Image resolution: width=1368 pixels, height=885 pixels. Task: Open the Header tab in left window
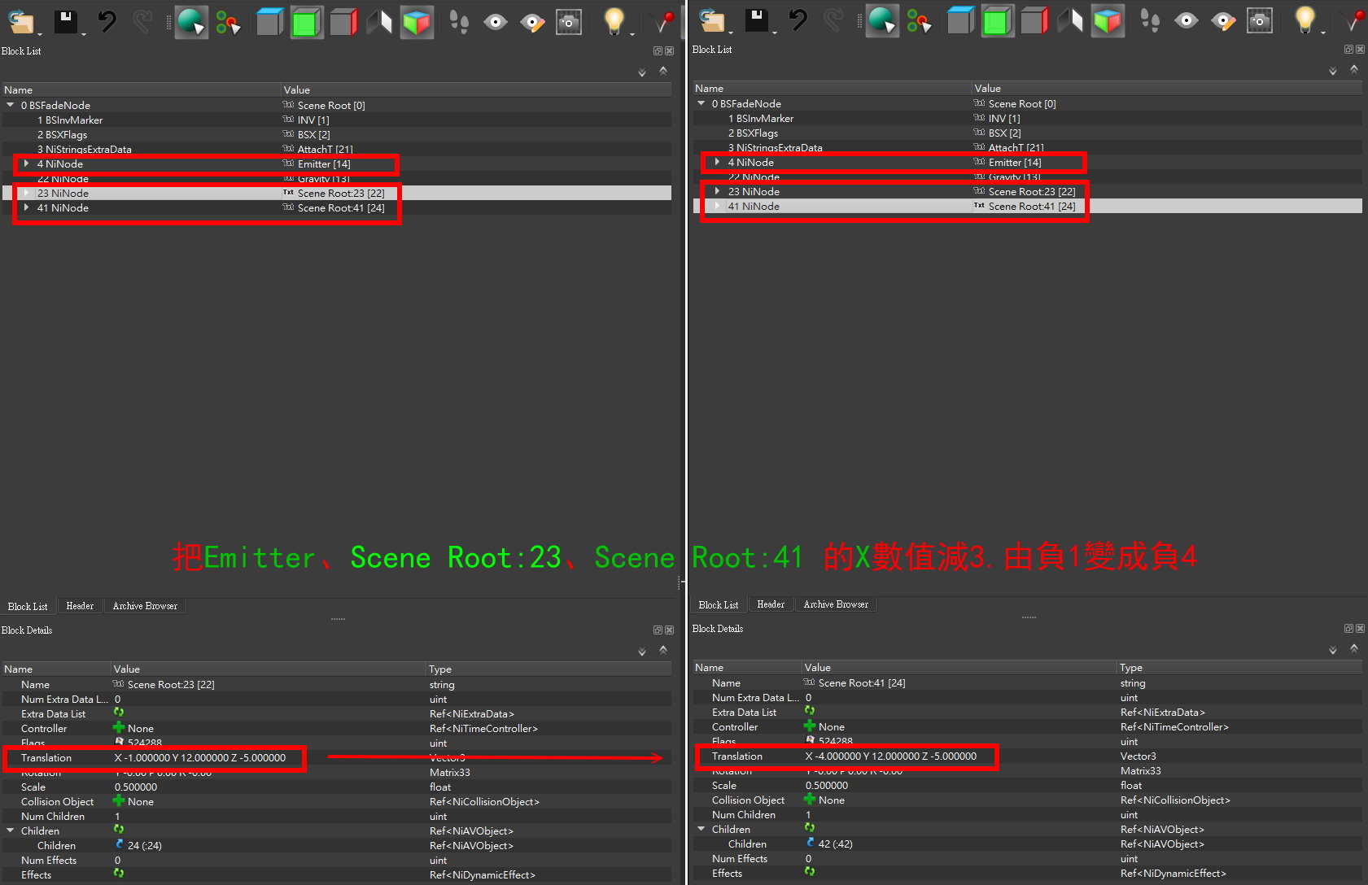coord(80,606)
